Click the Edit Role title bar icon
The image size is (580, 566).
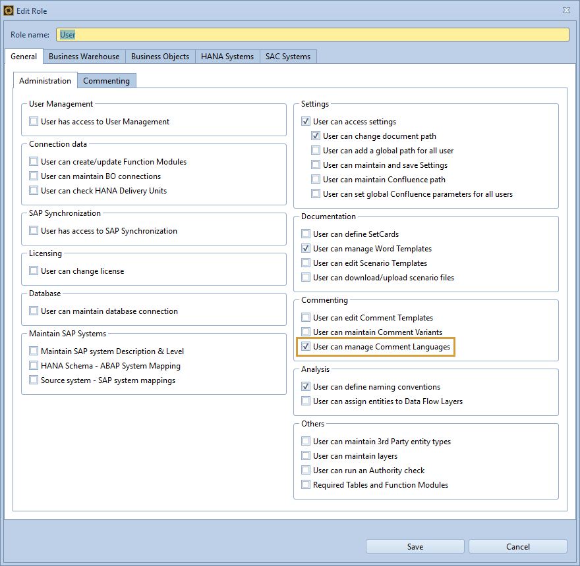pos(10,10)
